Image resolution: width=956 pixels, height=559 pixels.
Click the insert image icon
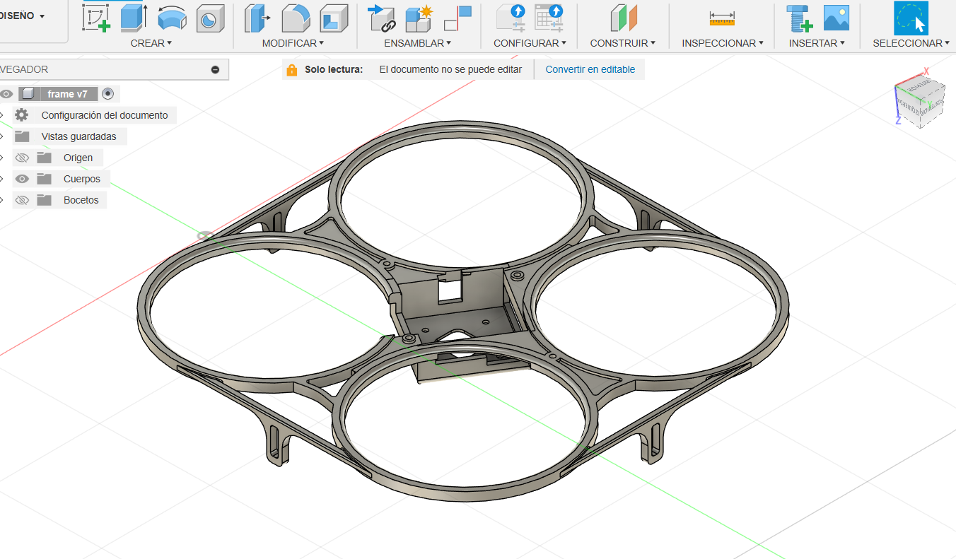point(836,18)
